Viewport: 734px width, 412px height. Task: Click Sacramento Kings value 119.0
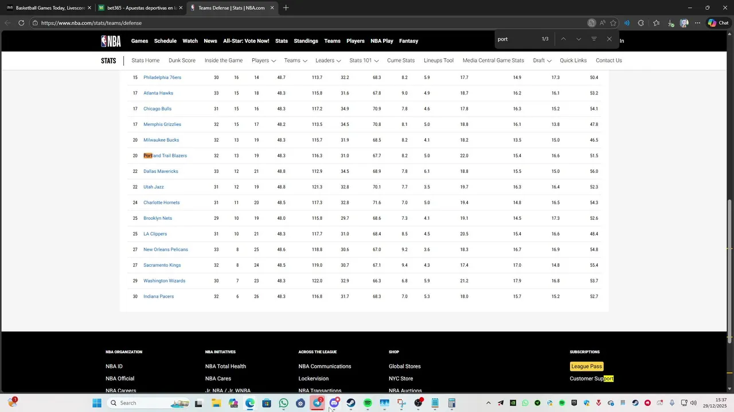317,266
